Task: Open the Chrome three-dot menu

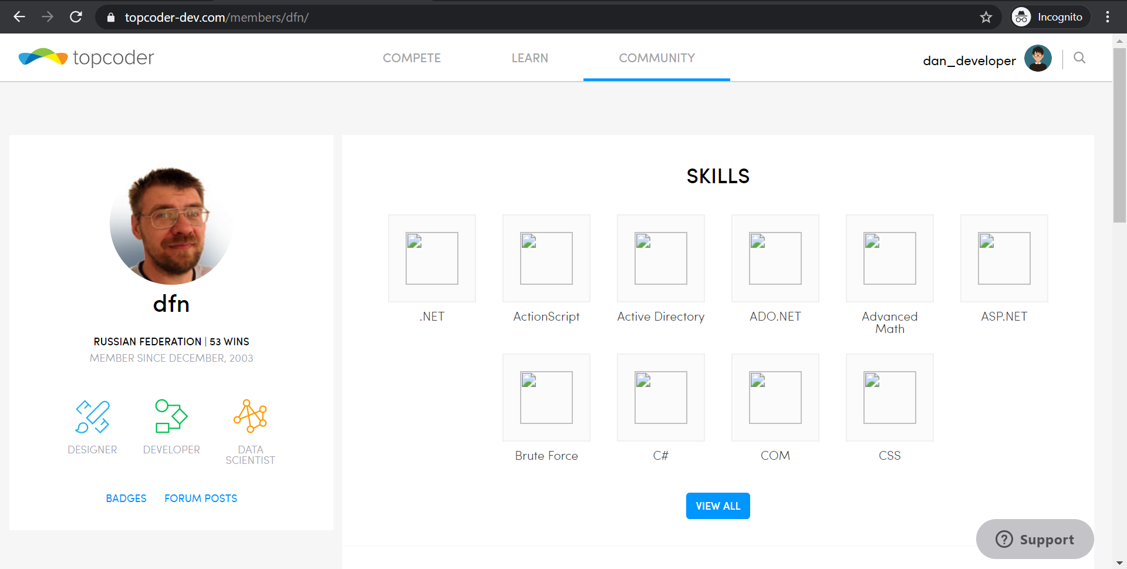Action: click(1108, 17)
